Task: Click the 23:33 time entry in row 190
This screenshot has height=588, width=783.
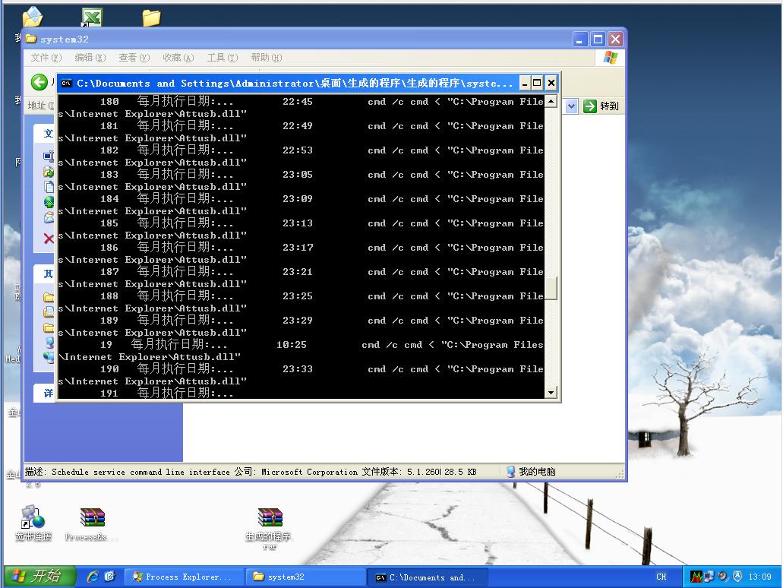Action: click(x=298, y=369)
